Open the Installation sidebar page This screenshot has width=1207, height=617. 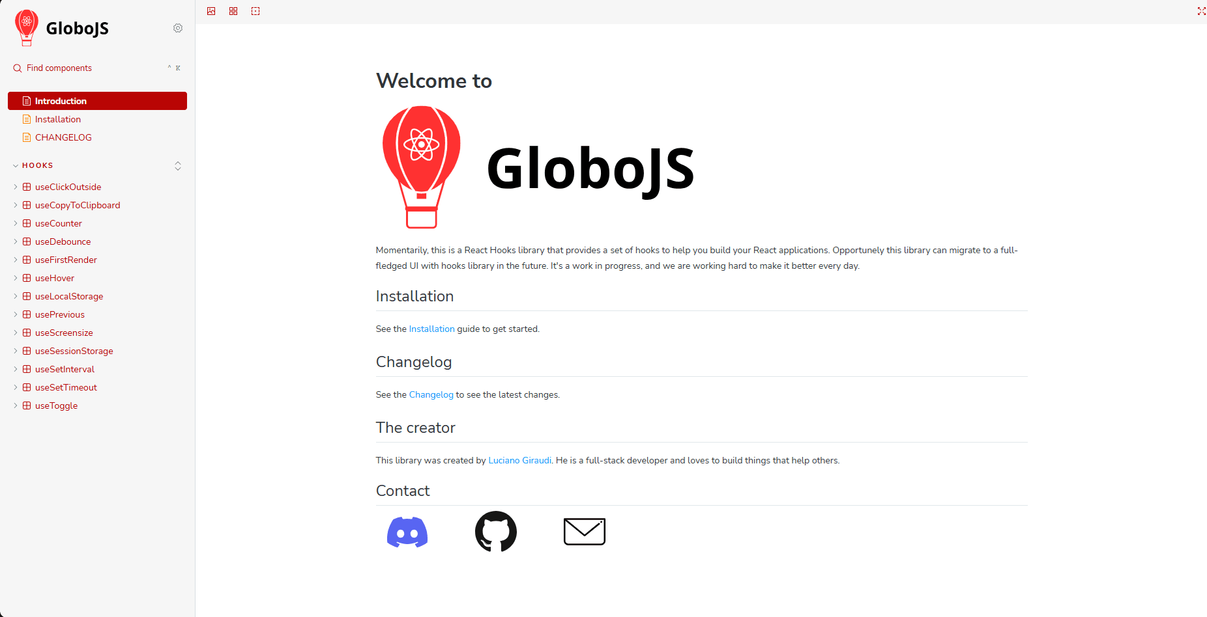(x=59, y=119)
